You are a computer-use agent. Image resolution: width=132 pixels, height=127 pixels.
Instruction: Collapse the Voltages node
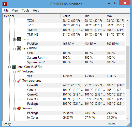(14, 72)
